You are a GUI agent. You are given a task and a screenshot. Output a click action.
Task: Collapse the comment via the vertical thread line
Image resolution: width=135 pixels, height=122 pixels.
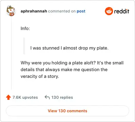(11, 53)
